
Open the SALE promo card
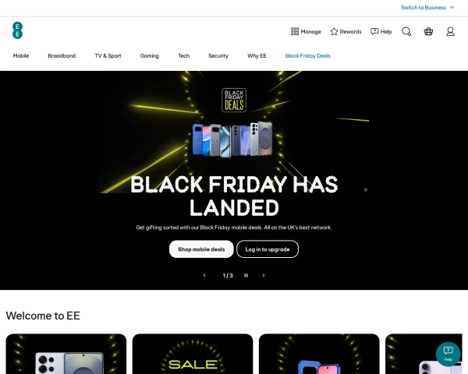pyautogui.click(x=193, y=354)
